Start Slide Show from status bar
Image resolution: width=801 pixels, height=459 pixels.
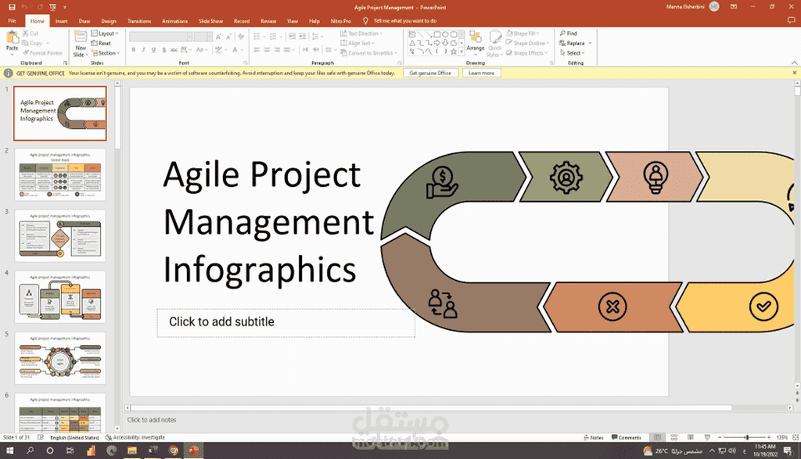point(707,438)
